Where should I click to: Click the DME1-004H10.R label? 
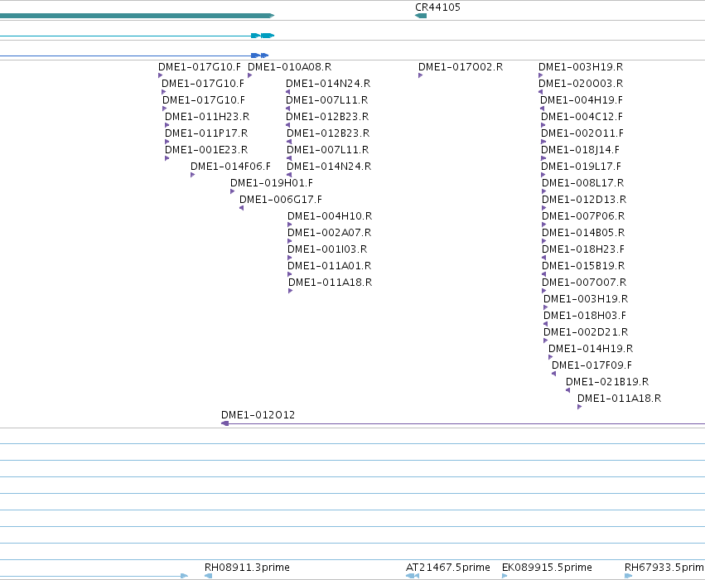[330, 216]
